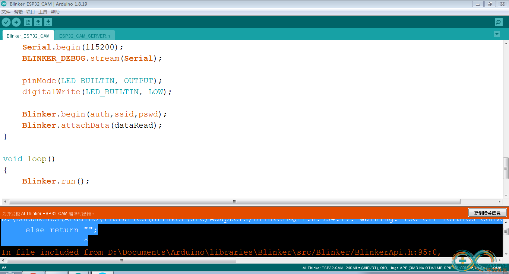
Task: Restore down the Arduino window
Action: (490, 4)
